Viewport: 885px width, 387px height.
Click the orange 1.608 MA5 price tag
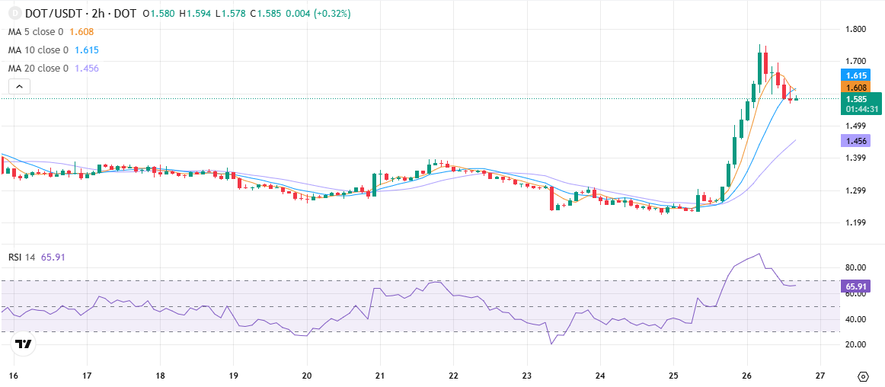coord(855,88)
